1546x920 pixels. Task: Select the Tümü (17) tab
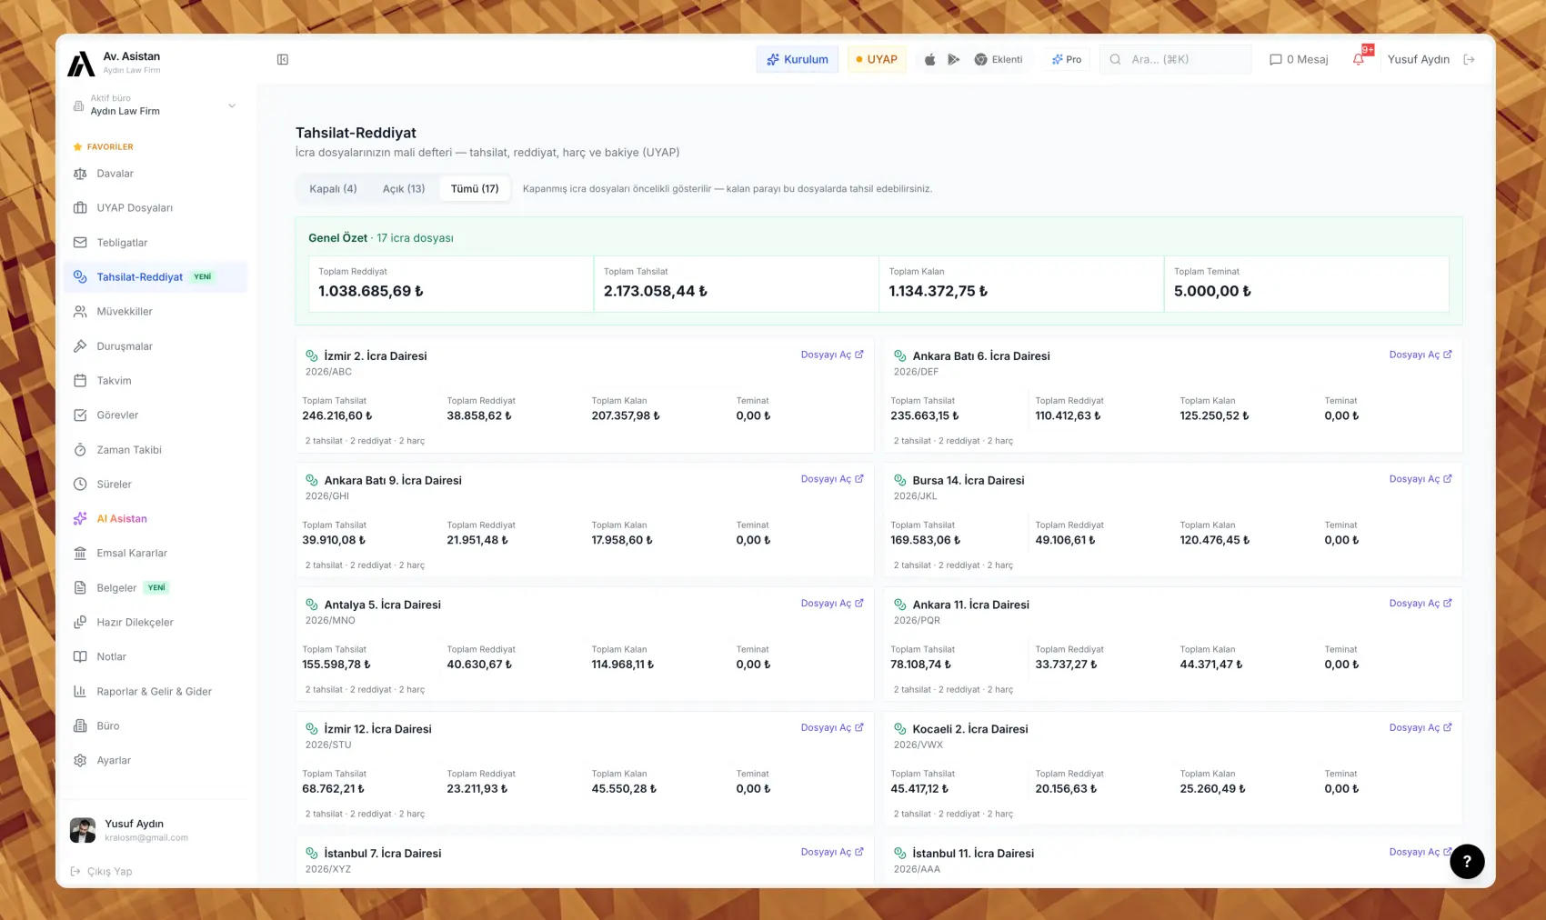coord(475,189)
